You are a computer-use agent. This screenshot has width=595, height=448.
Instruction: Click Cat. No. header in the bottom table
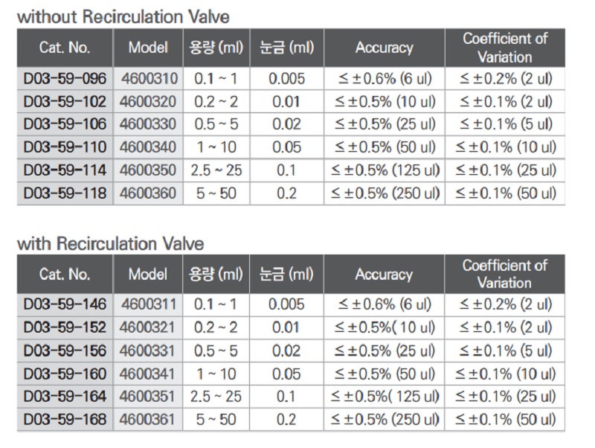click(x=65, y=274)
